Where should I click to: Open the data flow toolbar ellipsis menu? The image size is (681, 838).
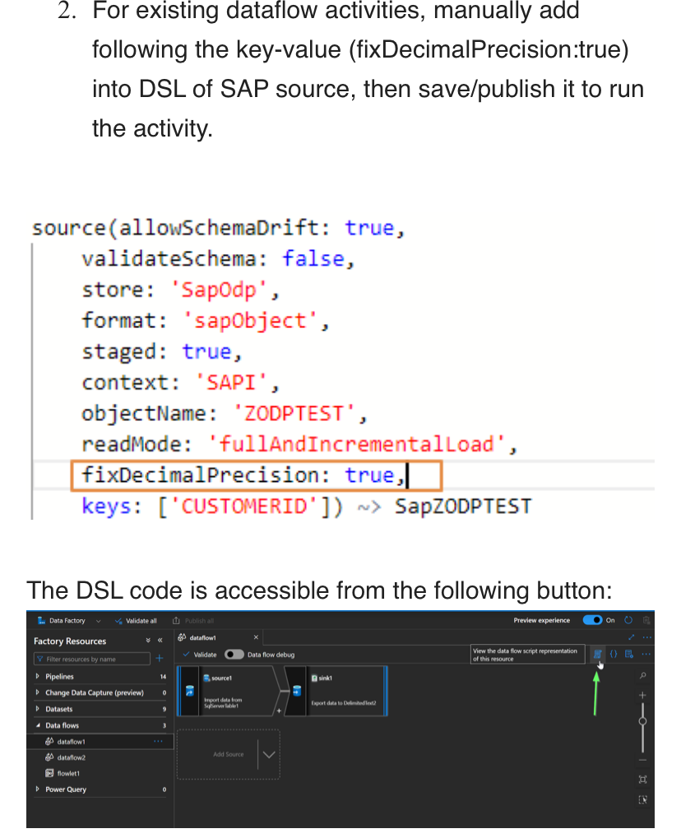(x=646, y=654)
